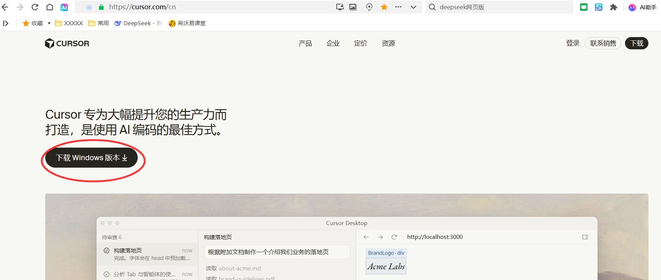
Task: Reload the cursor.com page
Action: coord(35,7)
